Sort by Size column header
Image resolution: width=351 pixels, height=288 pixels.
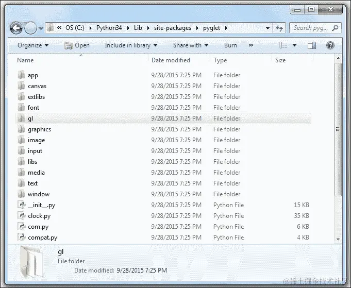click(280, 60)
